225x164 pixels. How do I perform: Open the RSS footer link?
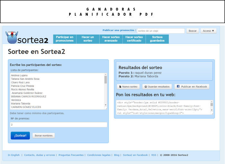(x=154, y=155)
